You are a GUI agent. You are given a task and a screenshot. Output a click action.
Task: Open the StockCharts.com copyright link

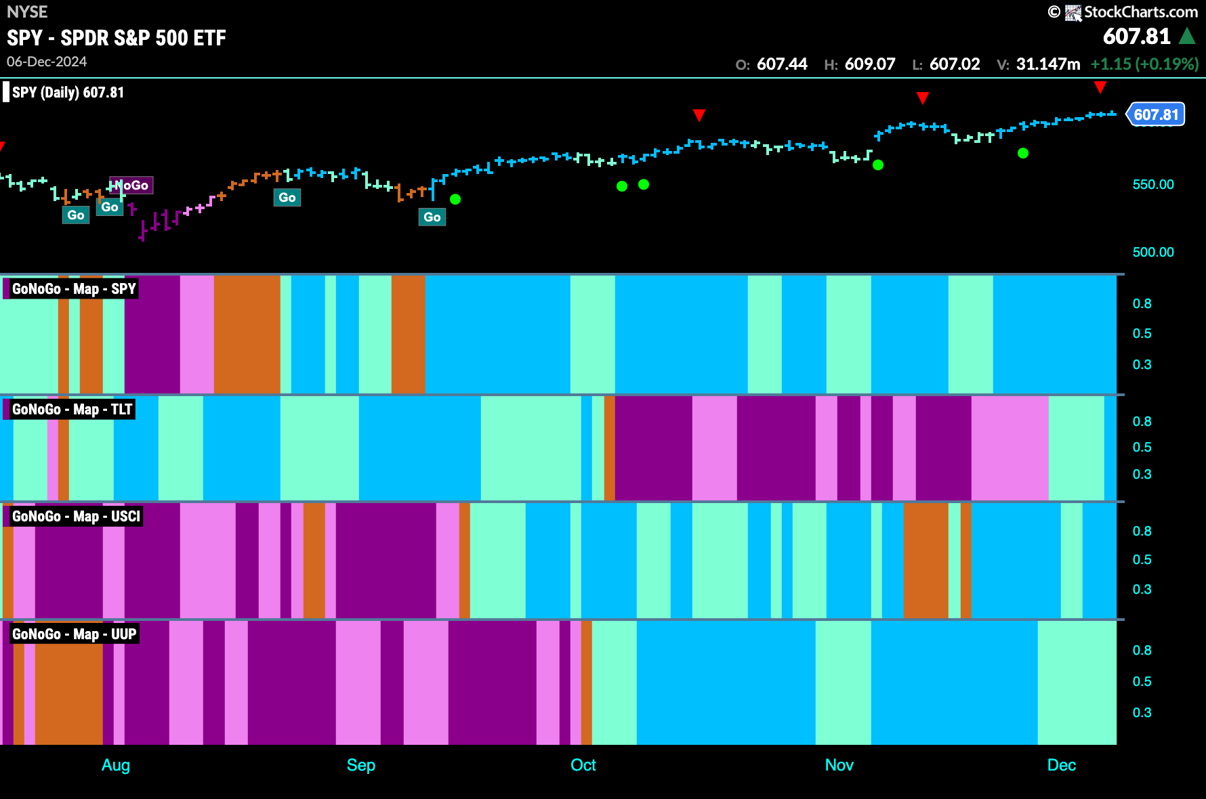coord(1123,12)
